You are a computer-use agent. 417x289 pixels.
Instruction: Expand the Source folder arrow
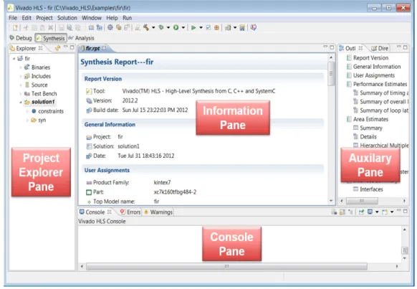tap(21, 85)
